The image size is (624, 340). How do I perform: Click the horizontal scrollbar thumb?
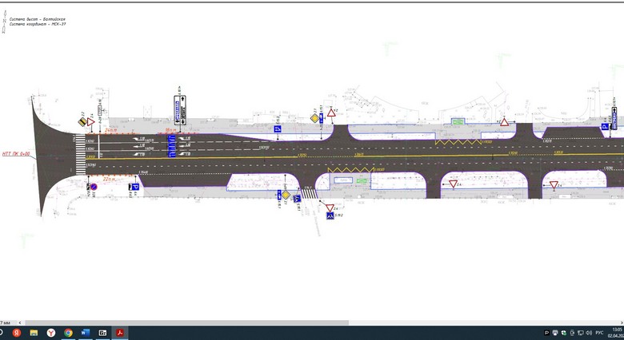point(184,323)
